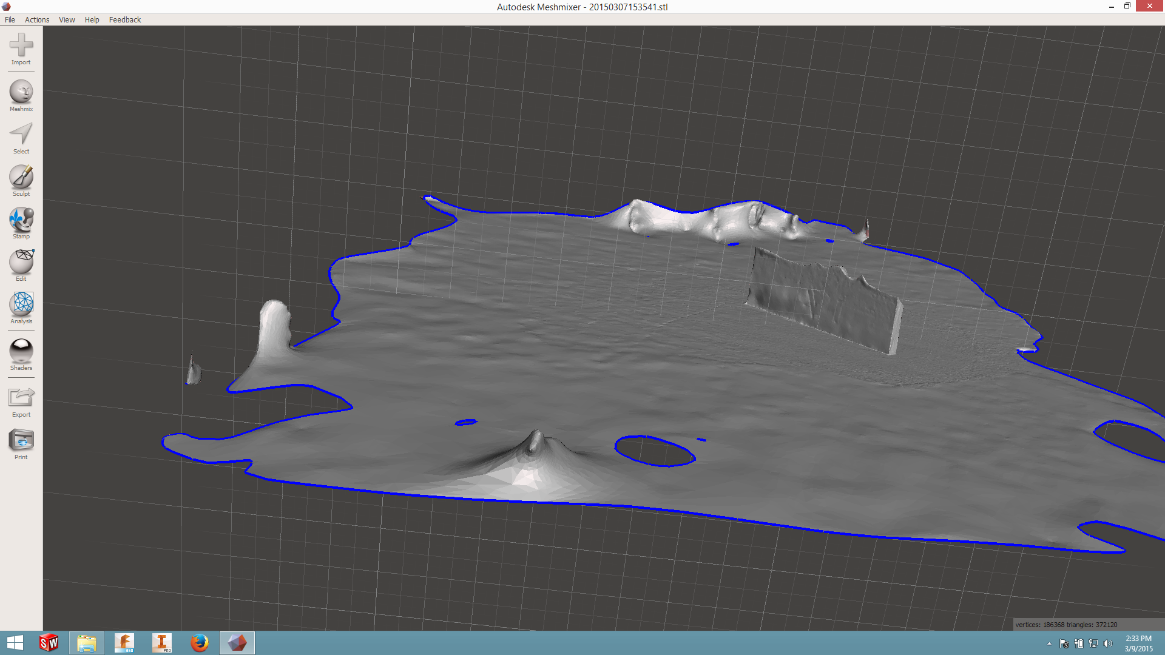Viewport: 1165px width, 655px height.
Task: Click the Meshmixer taskbar button
Action: 237,643
